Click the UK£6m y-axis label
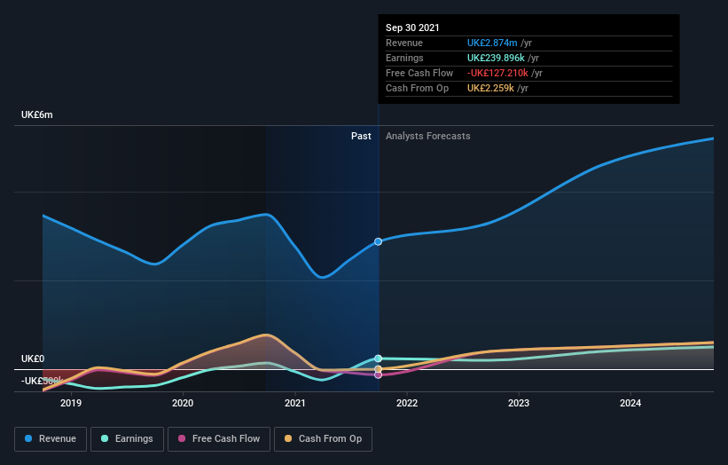Viewport: 728px width, 465px height. [36, 114]
